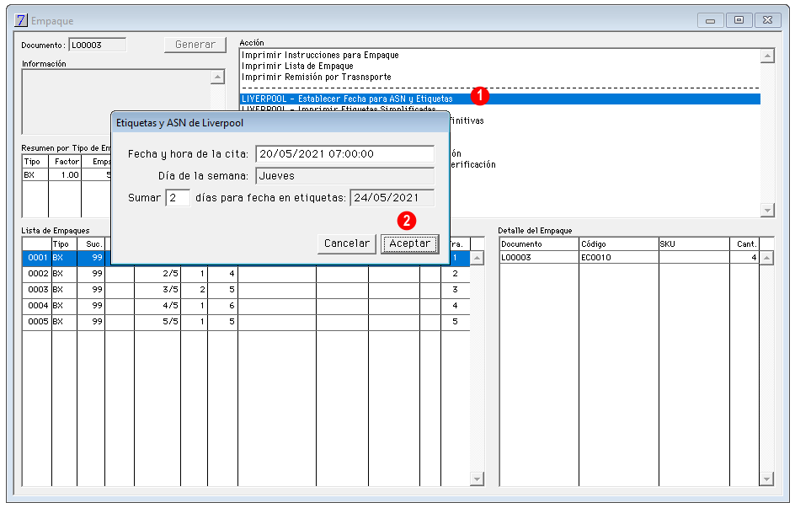
Task: Click scroll up arrow of Detalle del Empaque
Action: [x=767, y=258]
